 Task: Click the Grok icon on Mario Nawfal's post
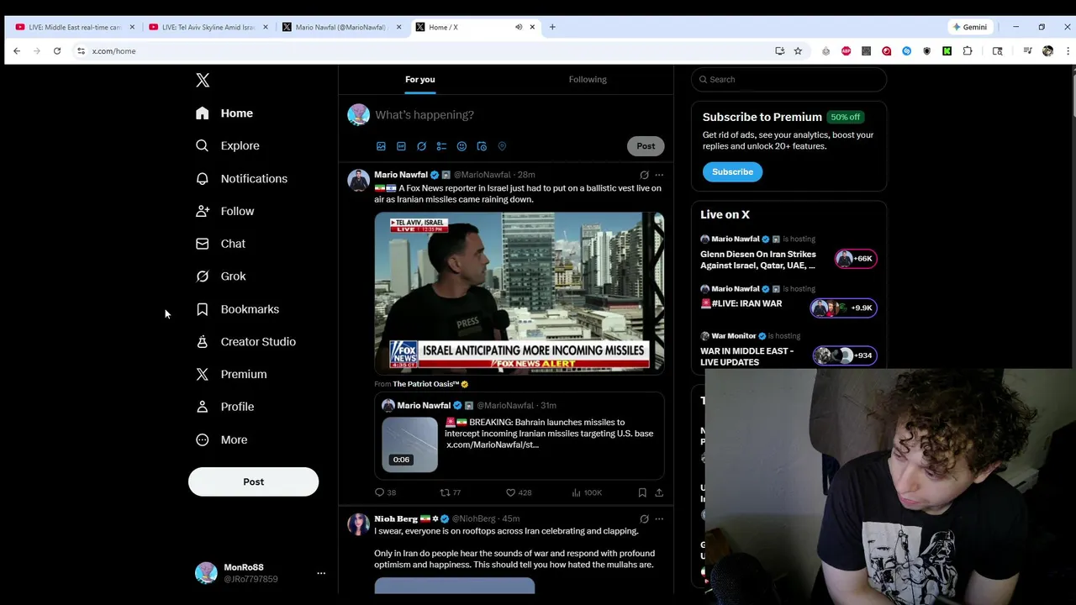point(644,175)
